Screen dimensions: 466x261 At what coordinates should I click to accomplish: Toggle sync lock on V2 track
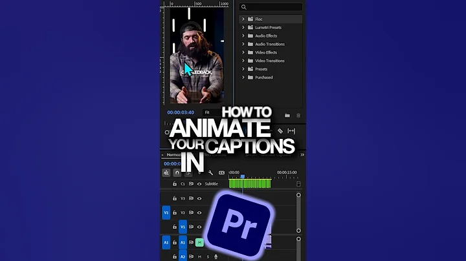(x=191, y=213)
